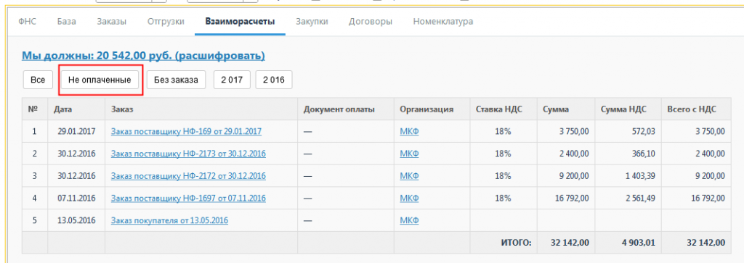Screen dimensions: 744x263
Task: Open order НФ-1697 от 07.11.2016
Action: coord(188,199)
